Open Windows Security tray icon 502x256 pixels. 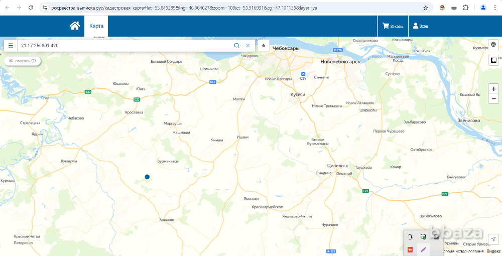[423, 237]
